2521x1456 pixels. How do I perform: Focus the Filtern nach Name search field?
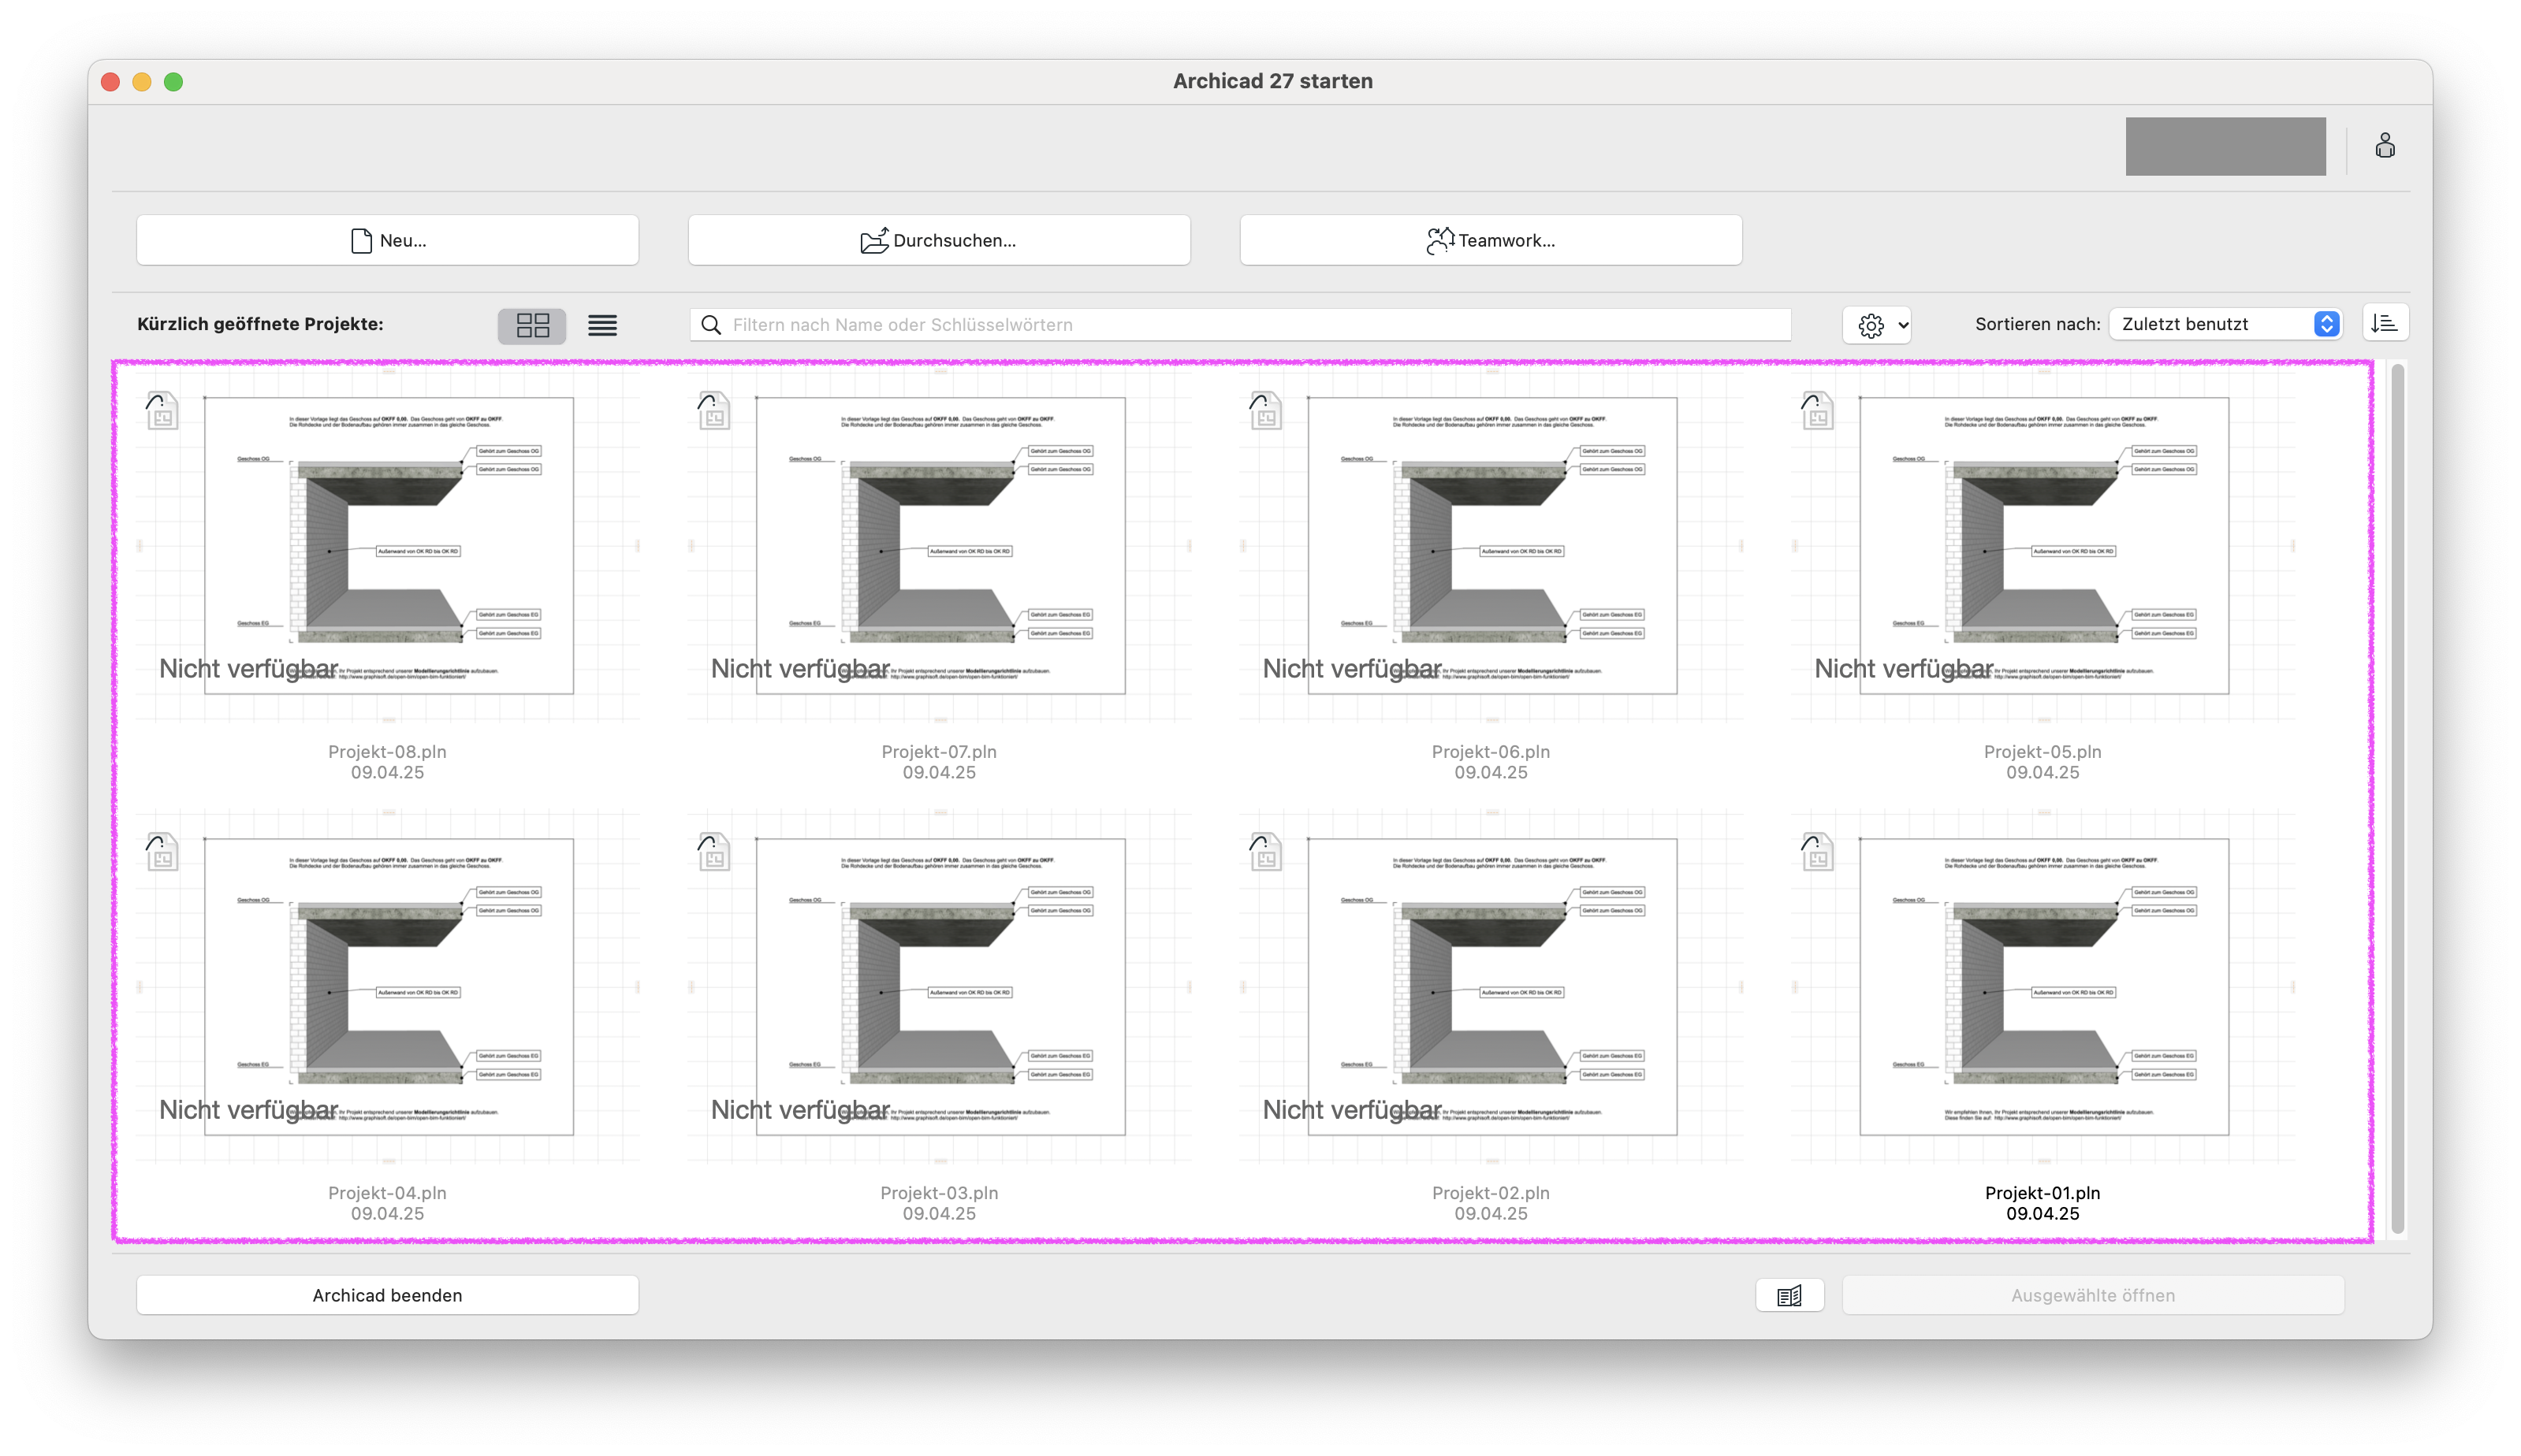[1241, 325]
